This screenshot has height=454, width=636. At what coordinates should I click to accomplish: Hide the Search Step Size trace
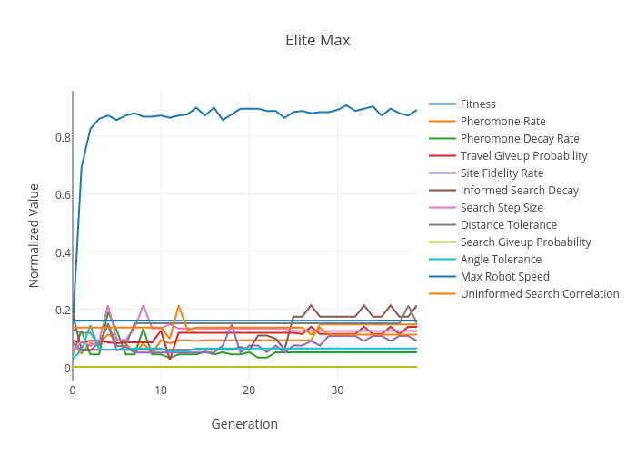coord(502,208)
